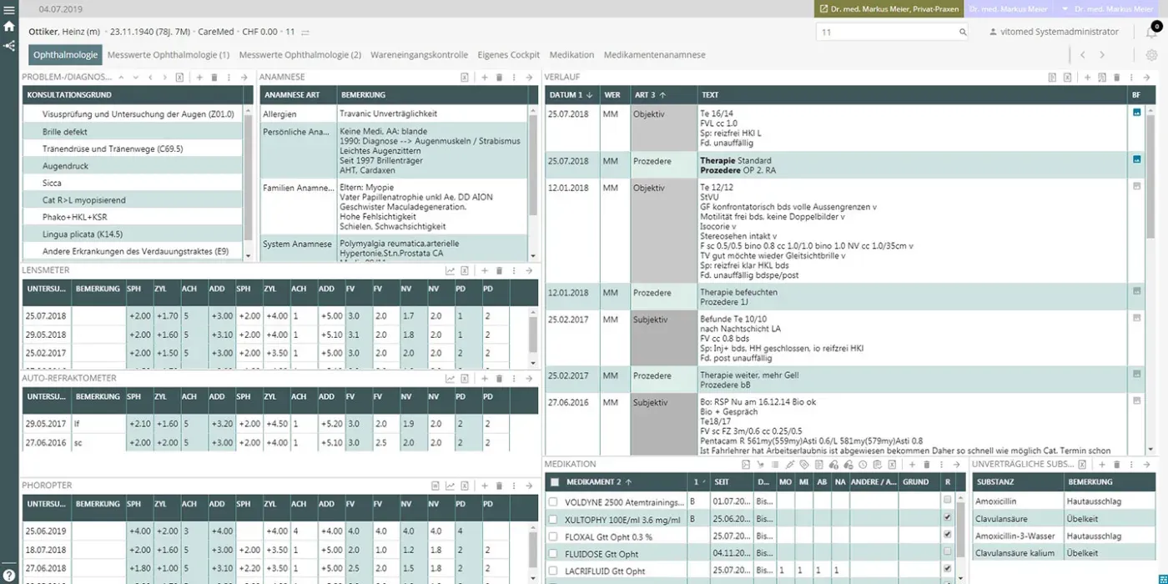Screen dimensions: 1168x584
Task: Export the Problem-/Diagnosen list to Excel
Action: pyautogui.click(x=179, y=77)
